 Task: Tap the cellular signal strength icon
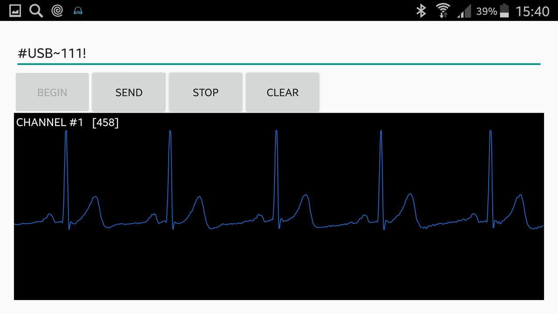click(464, 11)
